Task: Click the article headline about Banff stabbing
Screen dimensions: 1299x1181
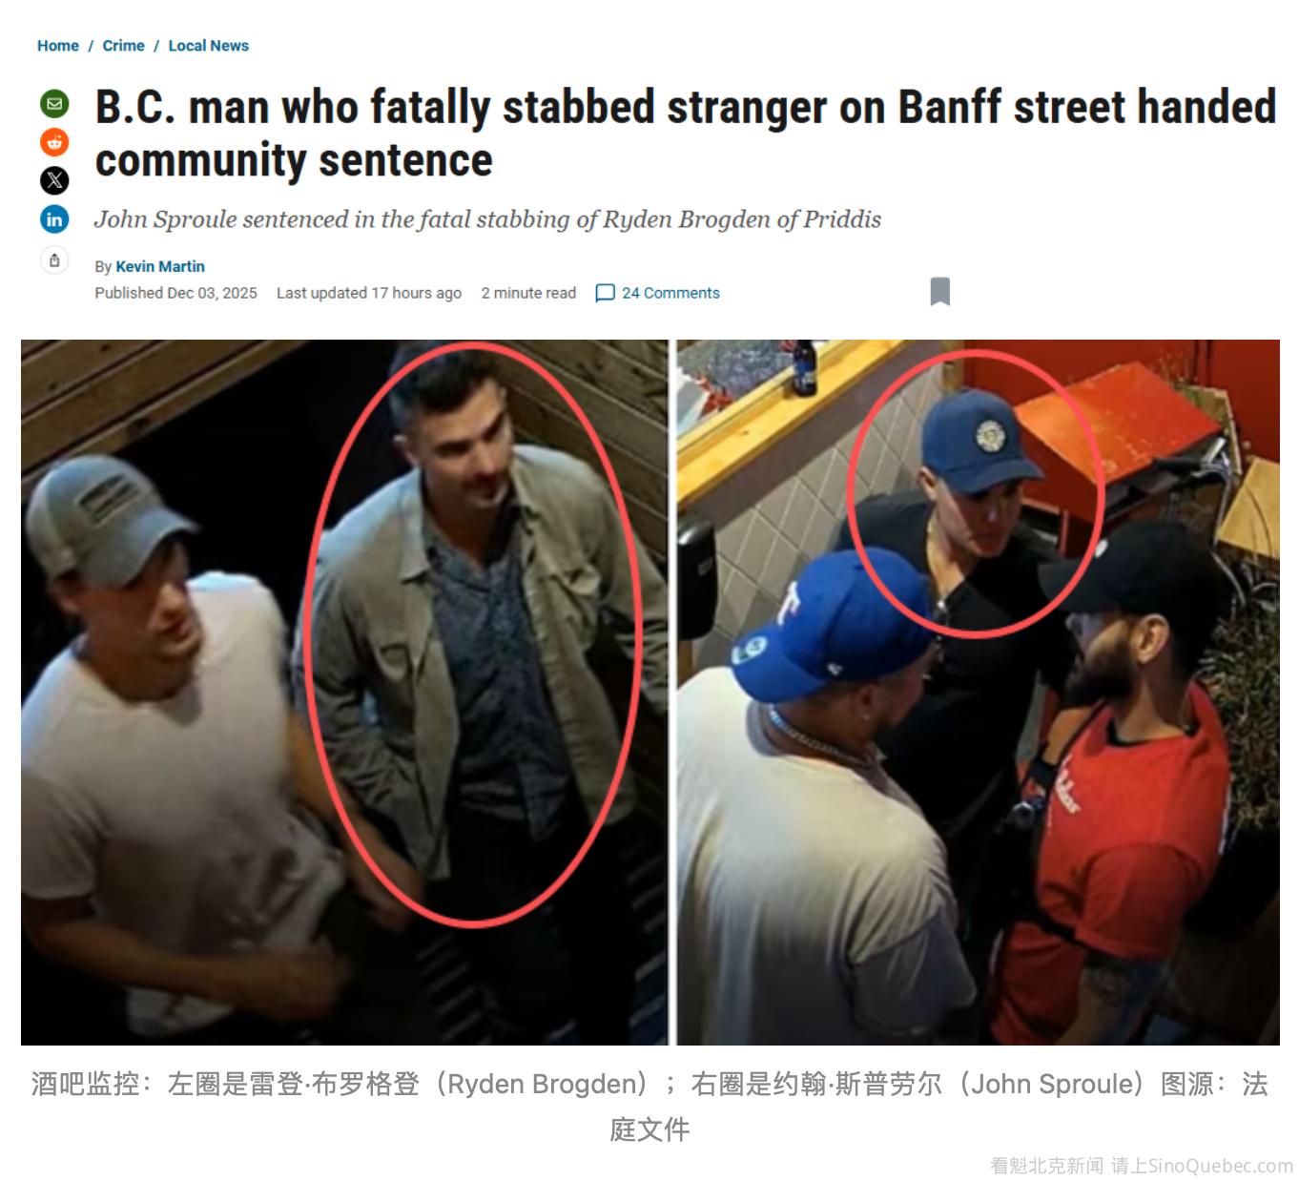Action: tap(685, 134)
